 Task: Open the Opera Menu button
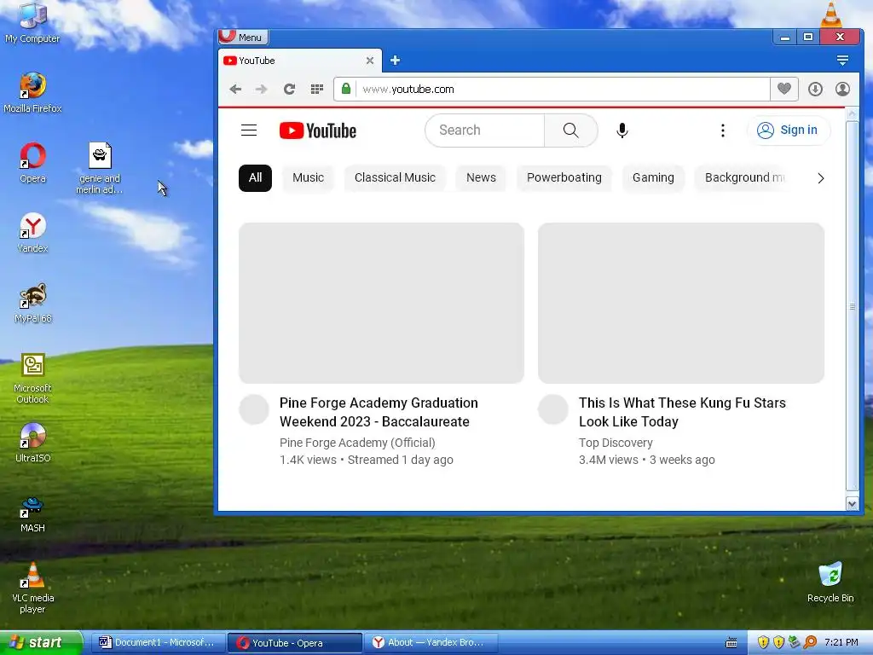(x=243, y=38)
